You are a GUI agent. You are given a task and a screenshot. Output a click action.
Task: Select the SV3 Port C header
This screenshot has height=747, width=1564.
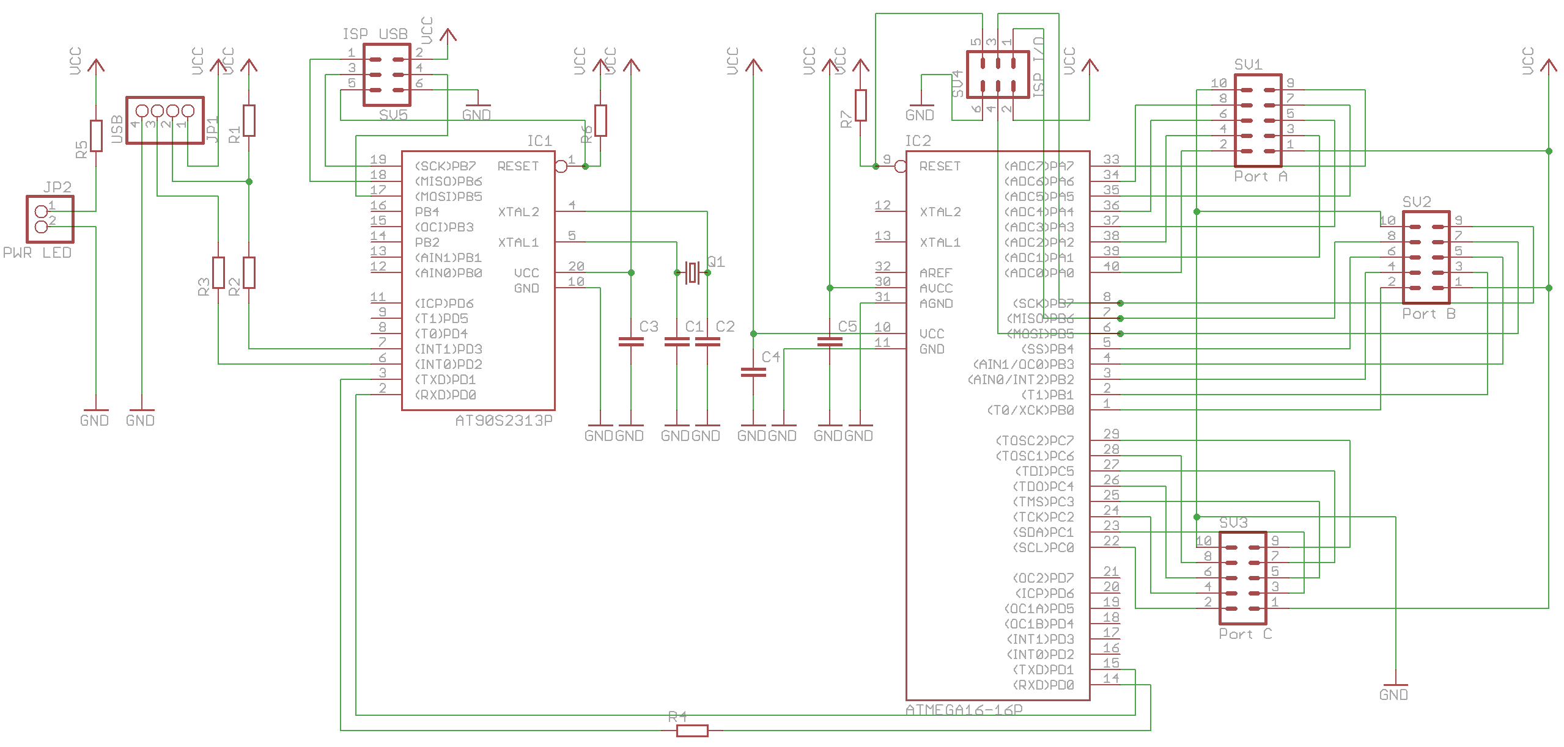click(1242, 578)
